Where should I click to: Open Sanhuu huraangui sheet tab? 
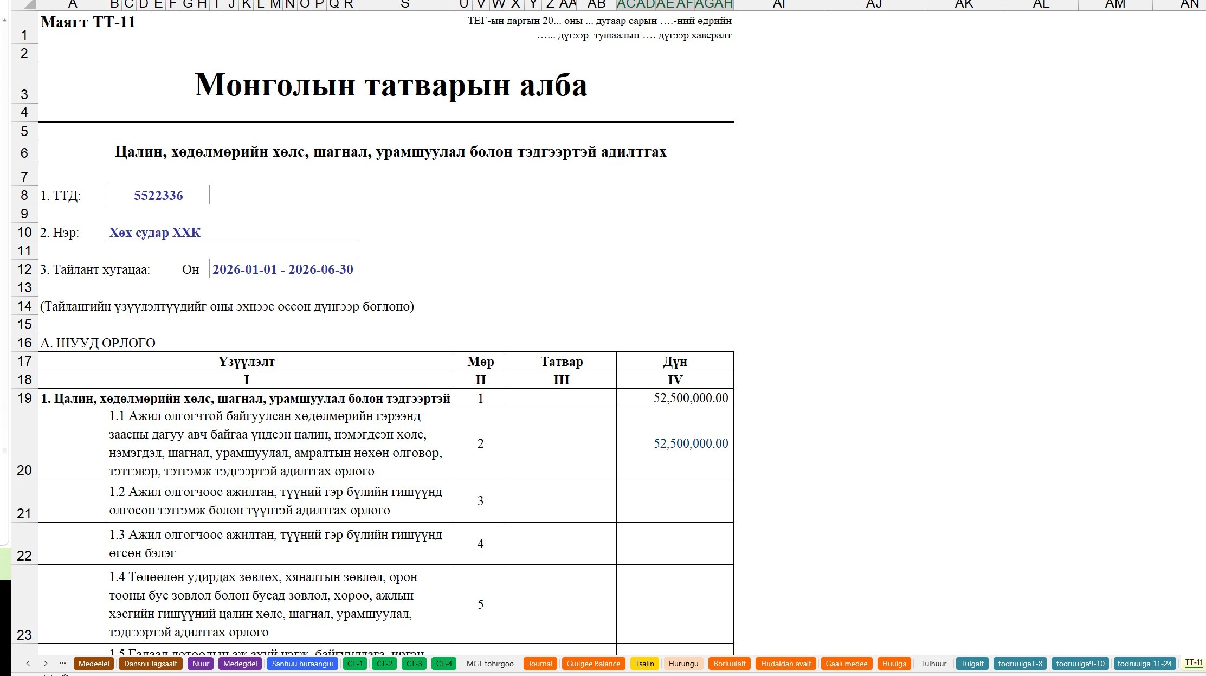(302, 664)
